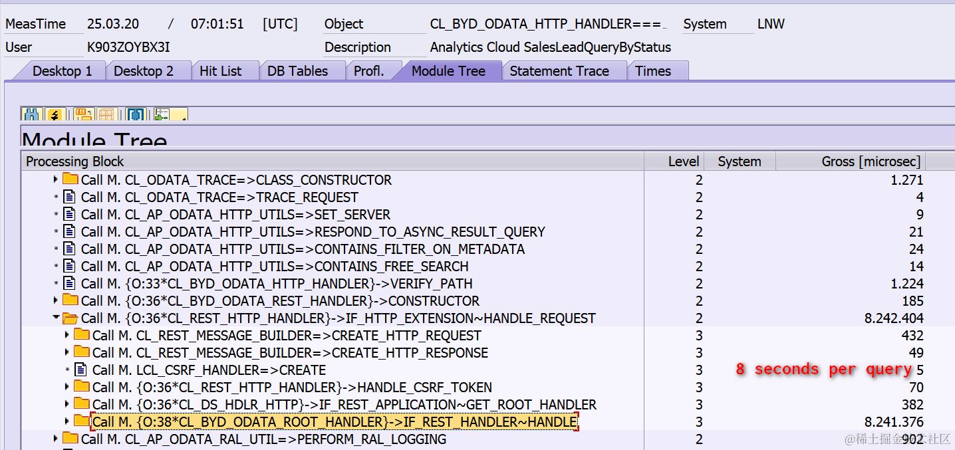
Task: Click document icon of CONTAINS_FREE_SEARCH row
Action: [x=70, y=266]
